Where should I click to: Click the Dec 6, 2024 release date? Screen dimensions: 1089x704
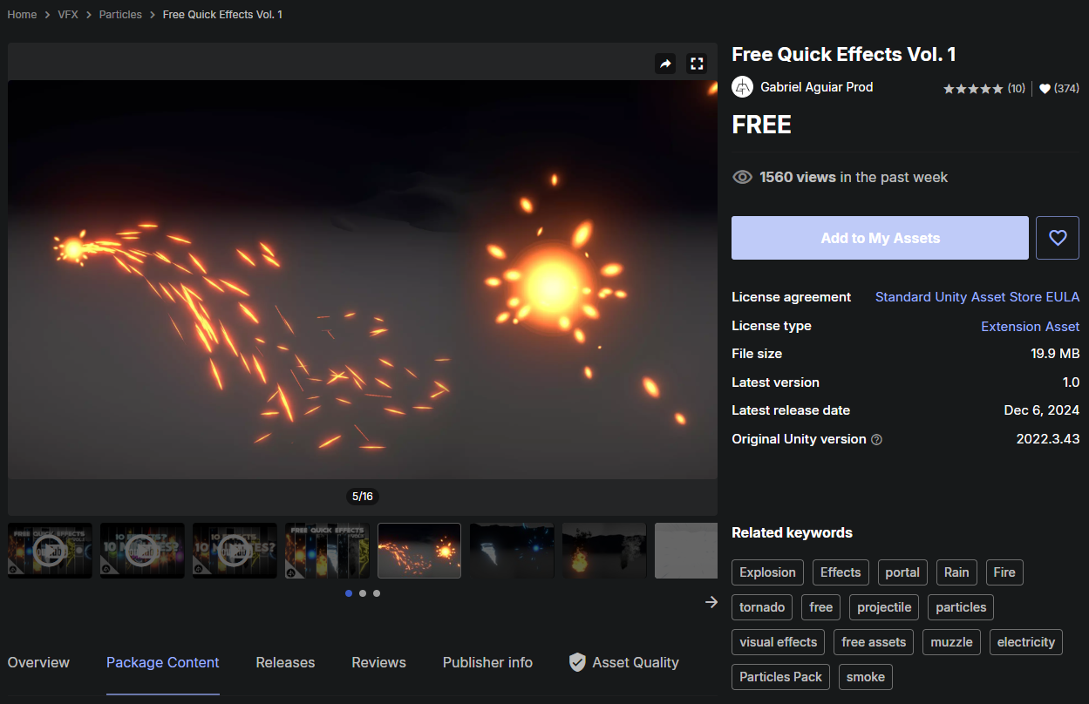coord(1042,410)
